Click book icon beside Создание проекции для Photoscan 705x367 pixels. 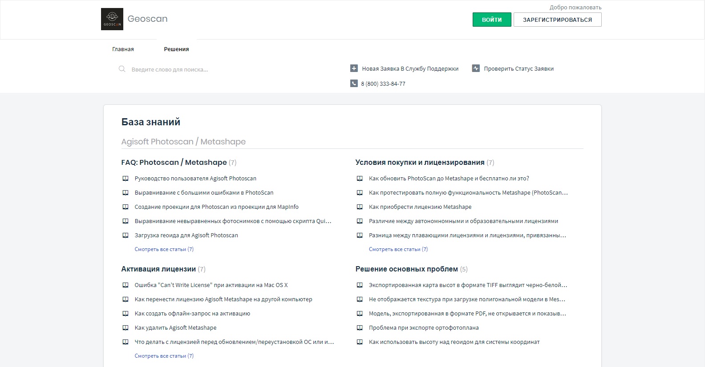point(126,207)
